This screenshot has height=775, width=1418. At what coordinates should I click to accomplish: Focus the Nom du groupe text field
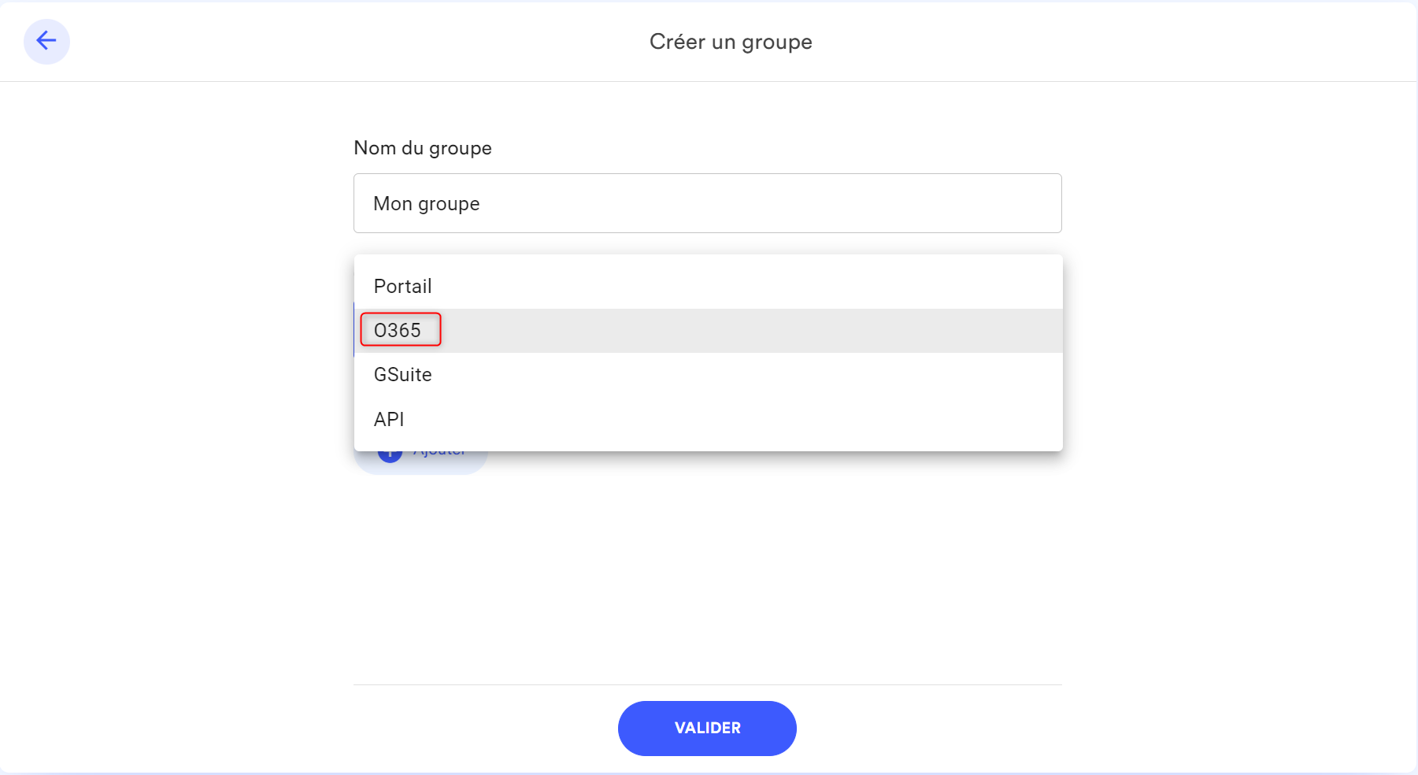click(x=707, y=203)
